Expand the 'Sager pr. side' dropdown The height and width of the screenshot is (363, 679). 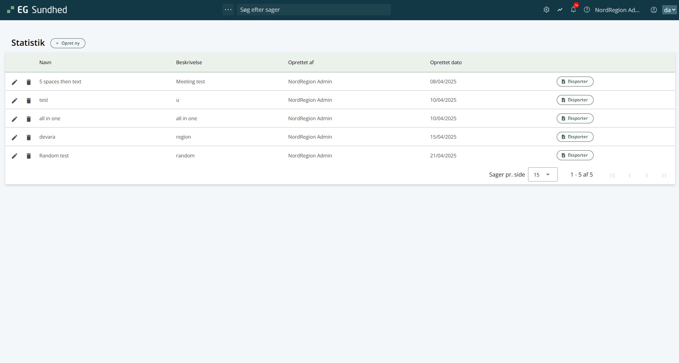coord(543,174)
